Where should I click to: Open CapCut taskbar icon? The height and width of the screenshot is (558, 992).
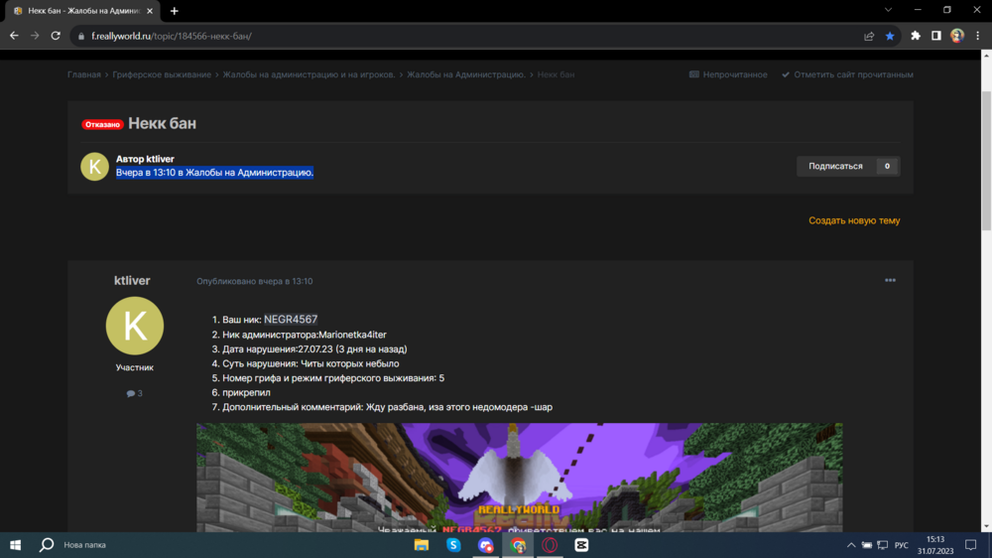click(x=581, y=545)
